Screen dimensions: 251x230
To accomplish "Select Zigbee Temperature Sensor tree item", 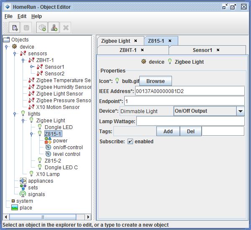I will tap(63, 80).
